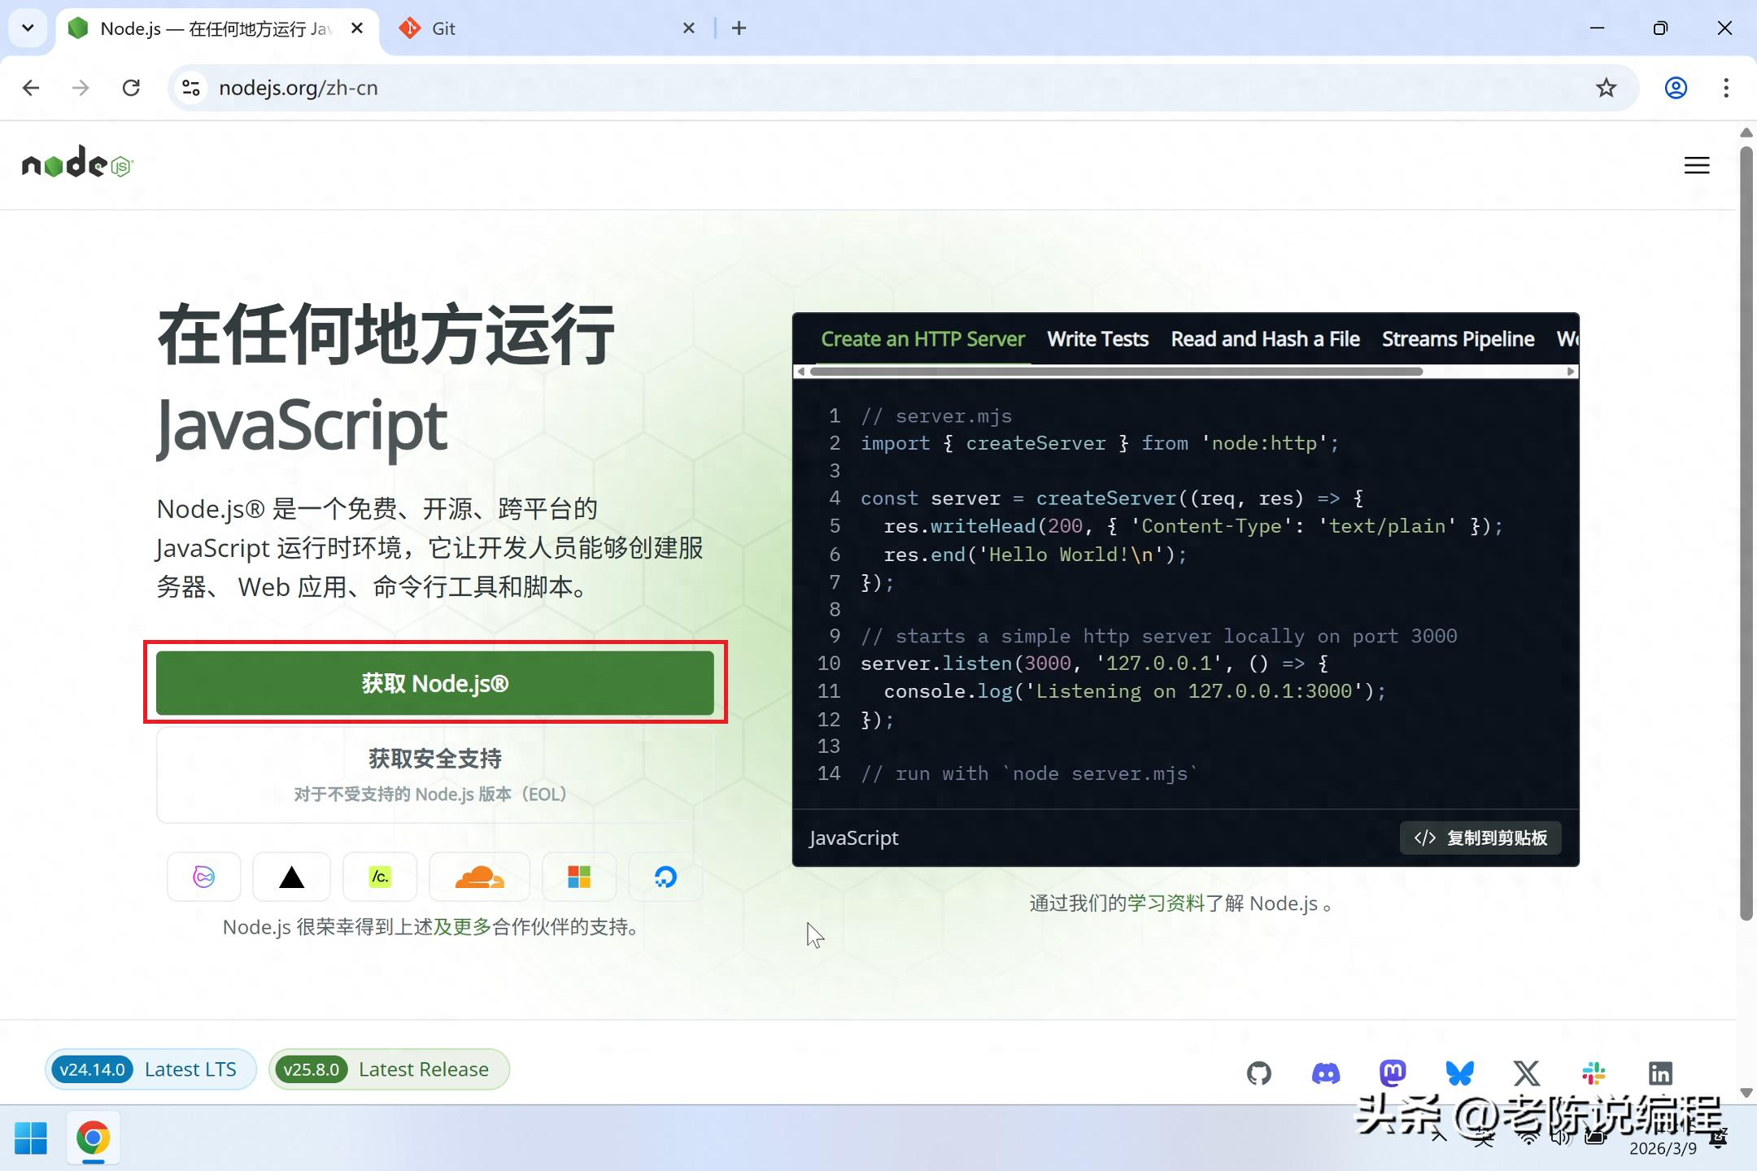Click the code tabs horizontal scrollbar

1116,372
